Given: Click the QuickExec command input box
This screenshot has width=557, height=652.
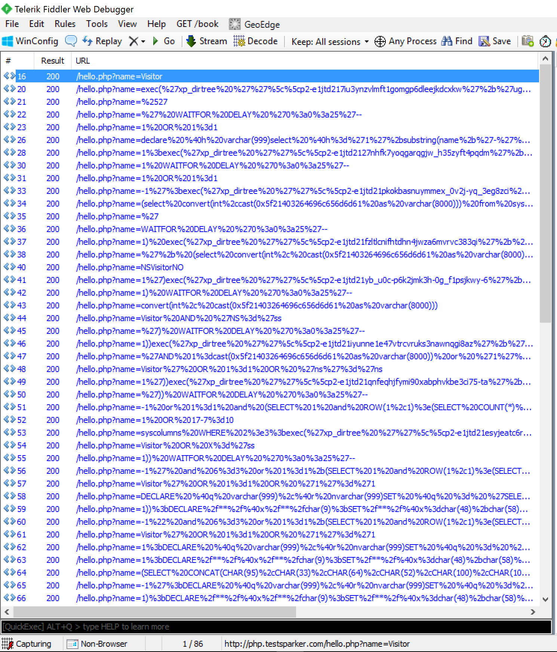Looking at the screenshot, I should click(276, 627).
